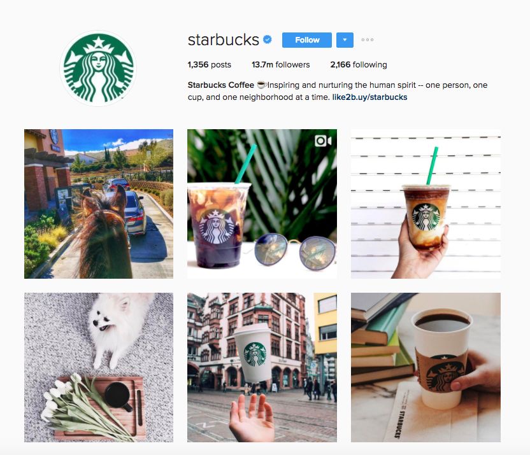530x455 pixels.
Task: Open the three-dots options menu
Action: click(368, 40)
